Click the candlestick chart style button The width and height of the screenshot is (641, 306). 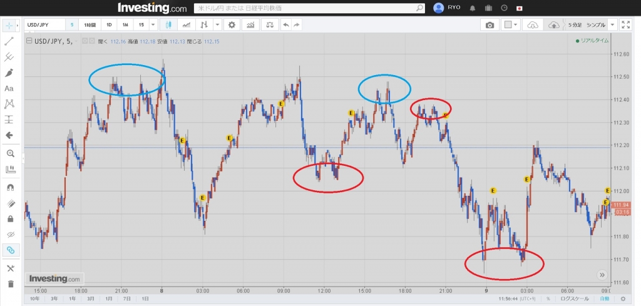pyautogui.click(x=168, y=25)
